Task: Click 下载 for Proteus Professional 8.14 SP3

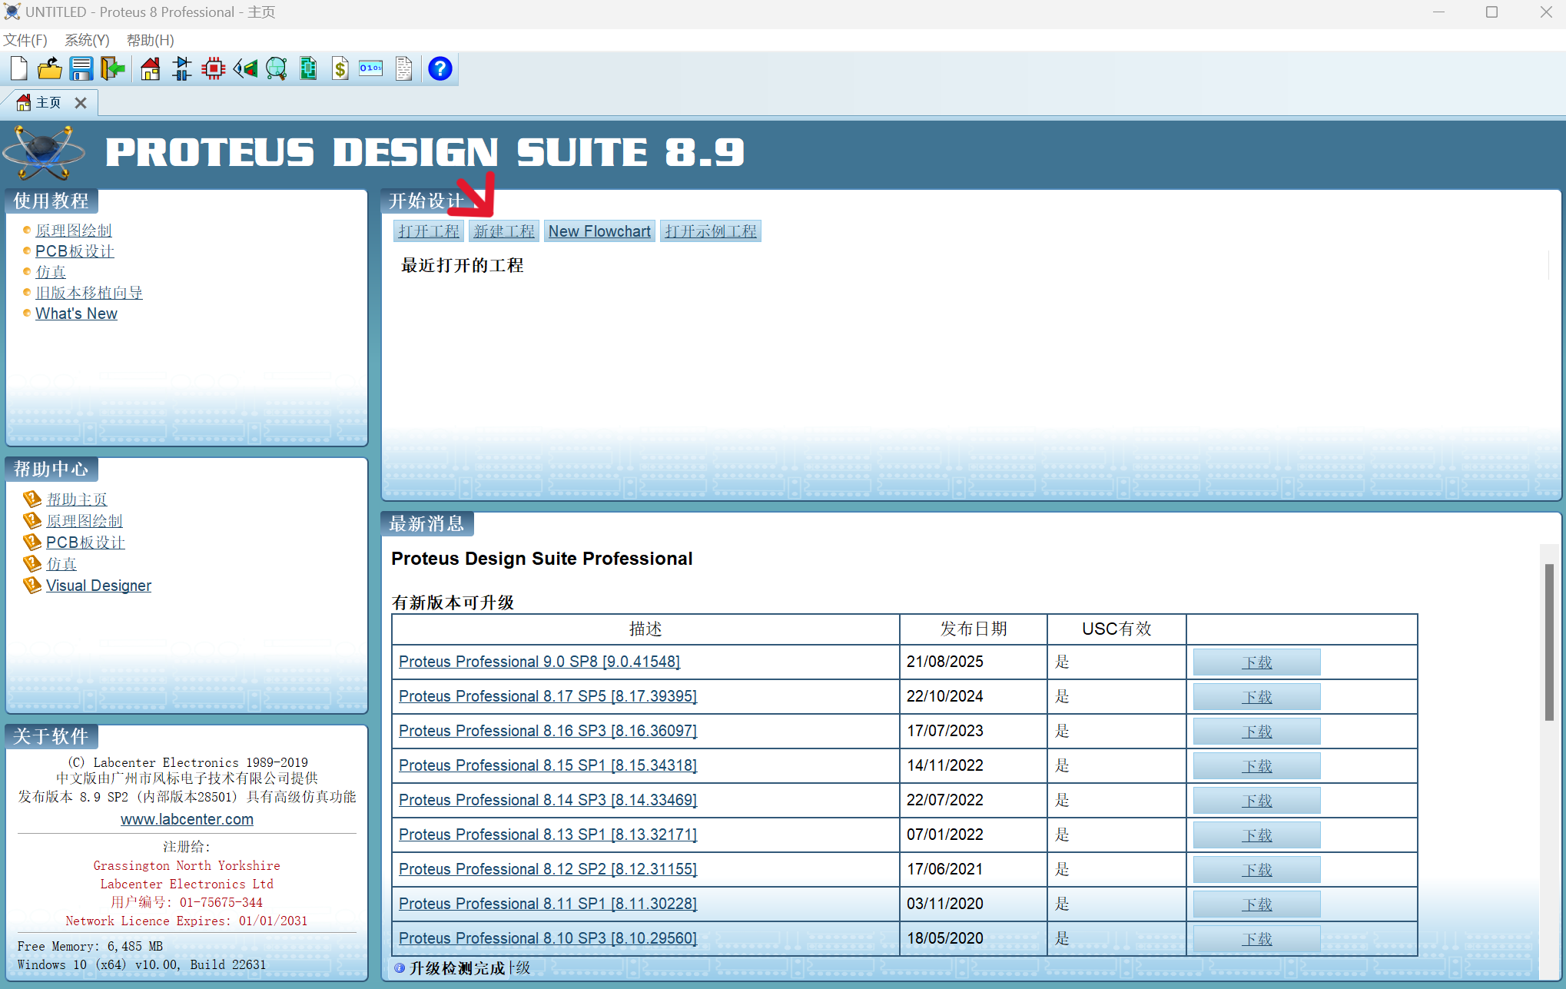Action: click(x=1256, y=801)
